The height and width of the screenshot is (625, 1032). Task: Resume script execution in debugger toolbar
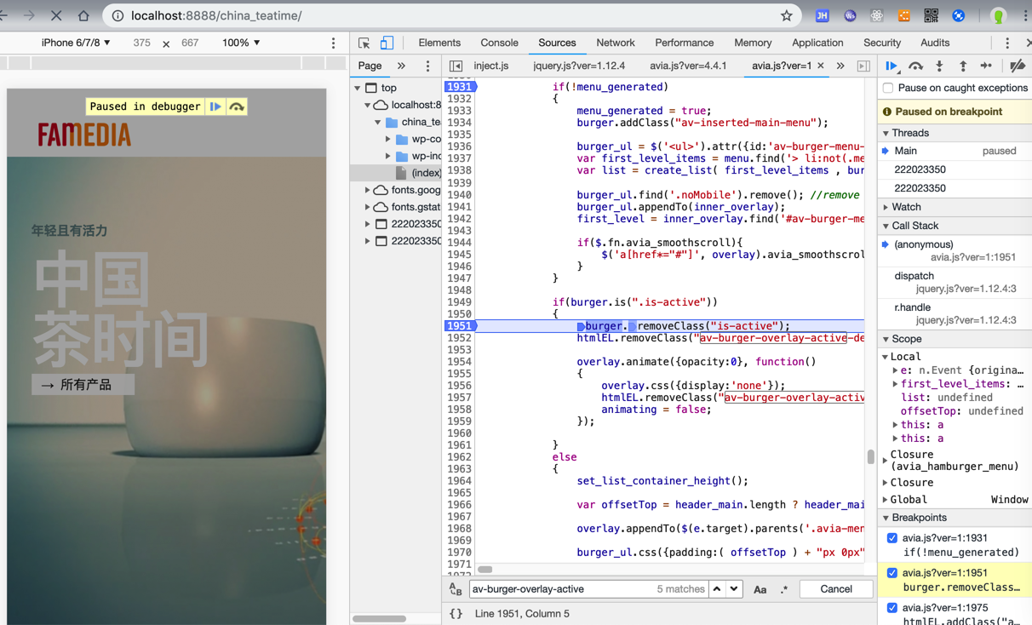tap(892, 66)
